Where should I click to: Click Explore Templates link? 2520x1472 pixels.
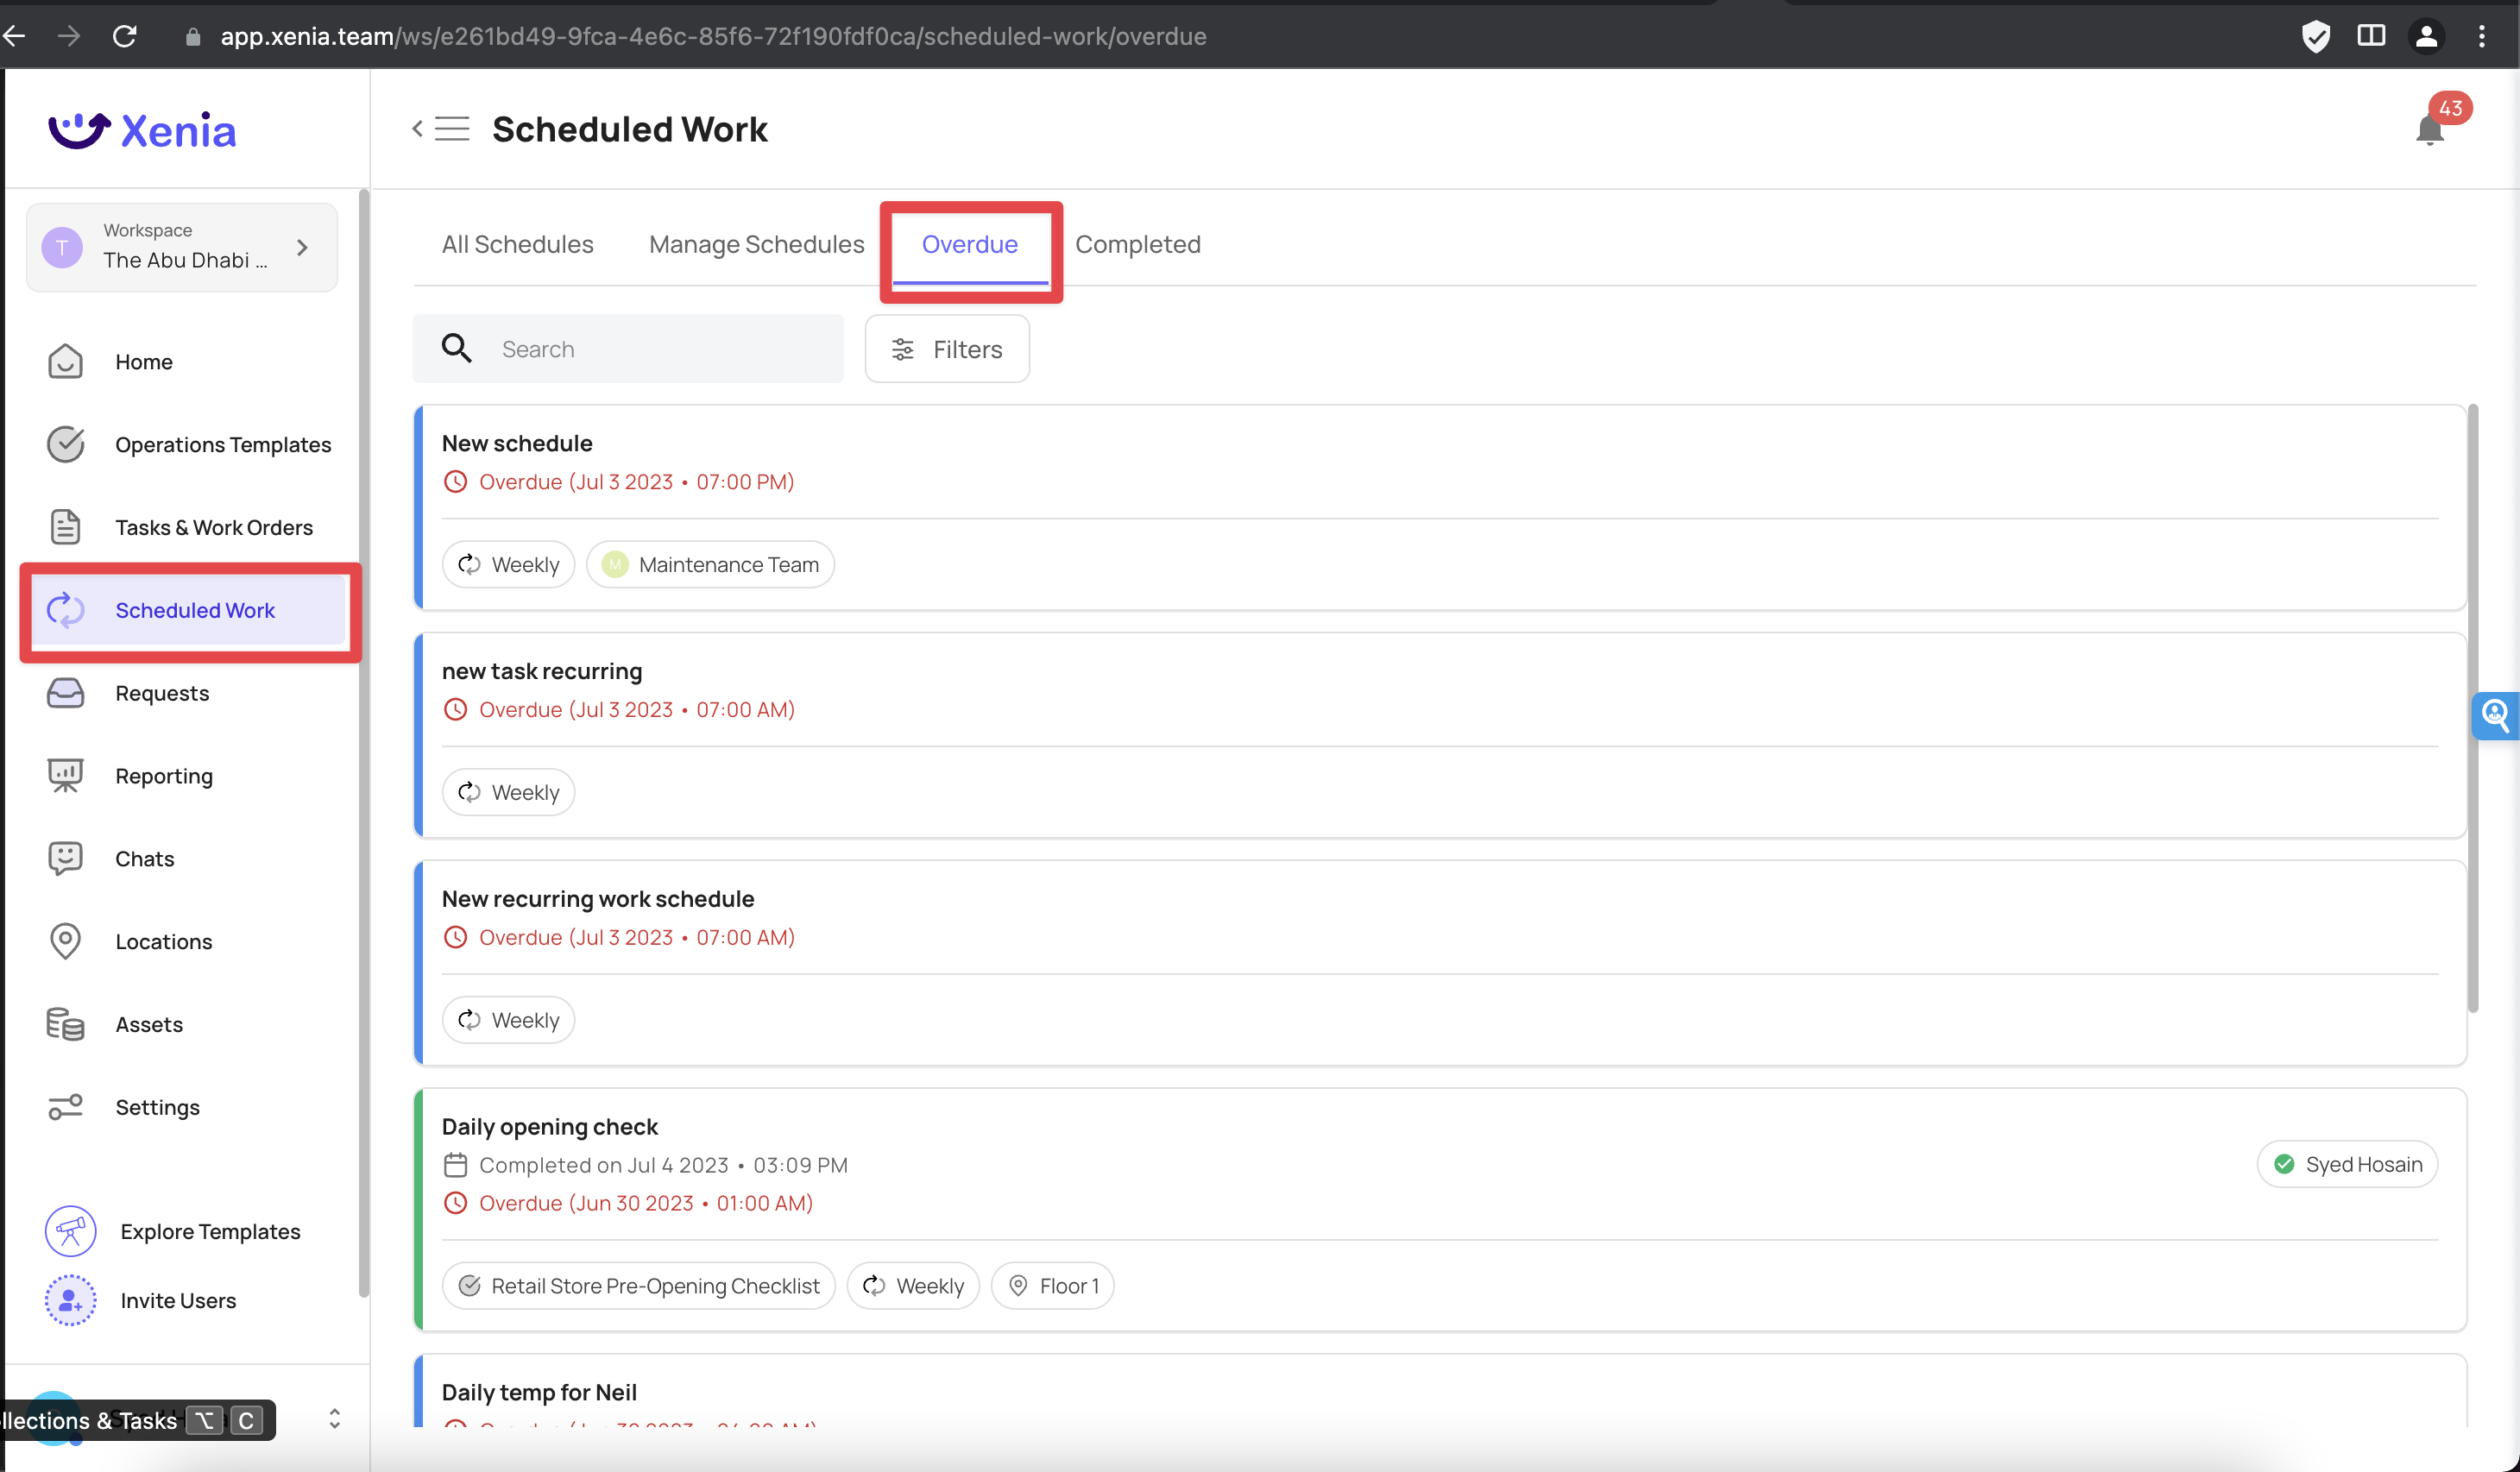coord(210,1231)
